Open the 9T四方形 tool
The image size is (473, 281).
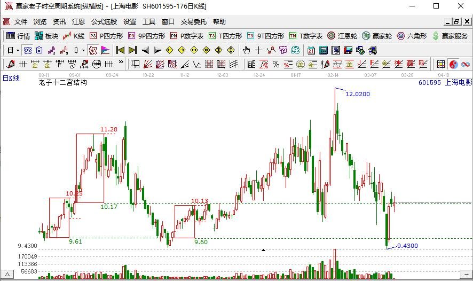point(265,36)
